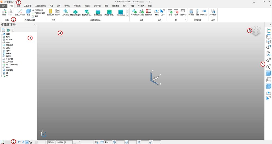Open the 模式 selection mode dropdown
The height and width of the screenshot is (144, 272).
click(157, 17)
